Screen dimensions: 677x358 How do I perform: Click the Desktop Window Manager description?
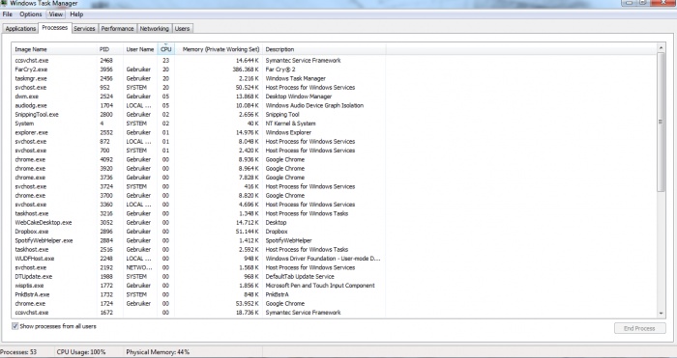[x=298, y=96]
